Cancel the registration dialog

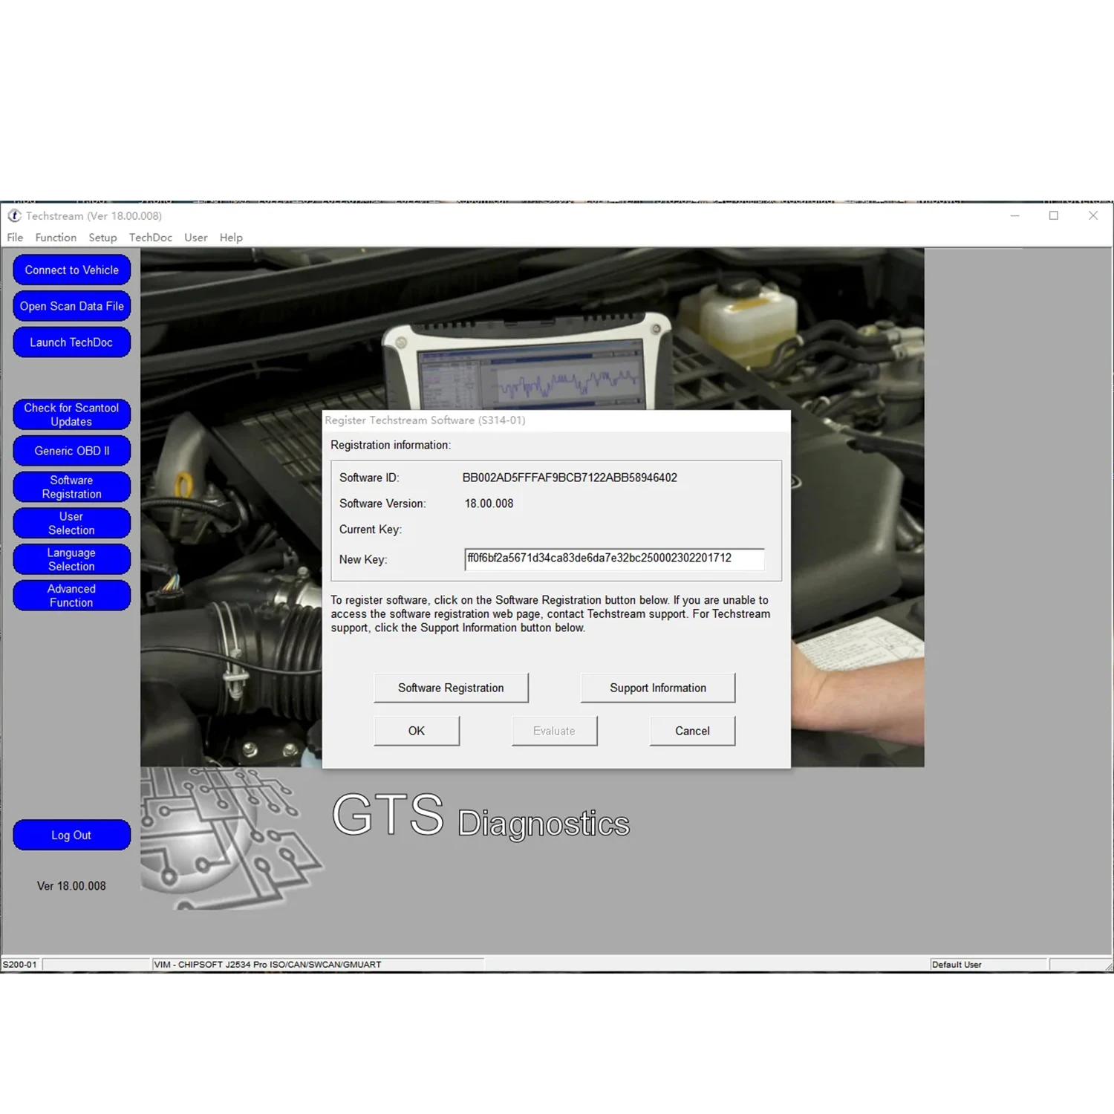pyautogui.click(x=692, y=731)
